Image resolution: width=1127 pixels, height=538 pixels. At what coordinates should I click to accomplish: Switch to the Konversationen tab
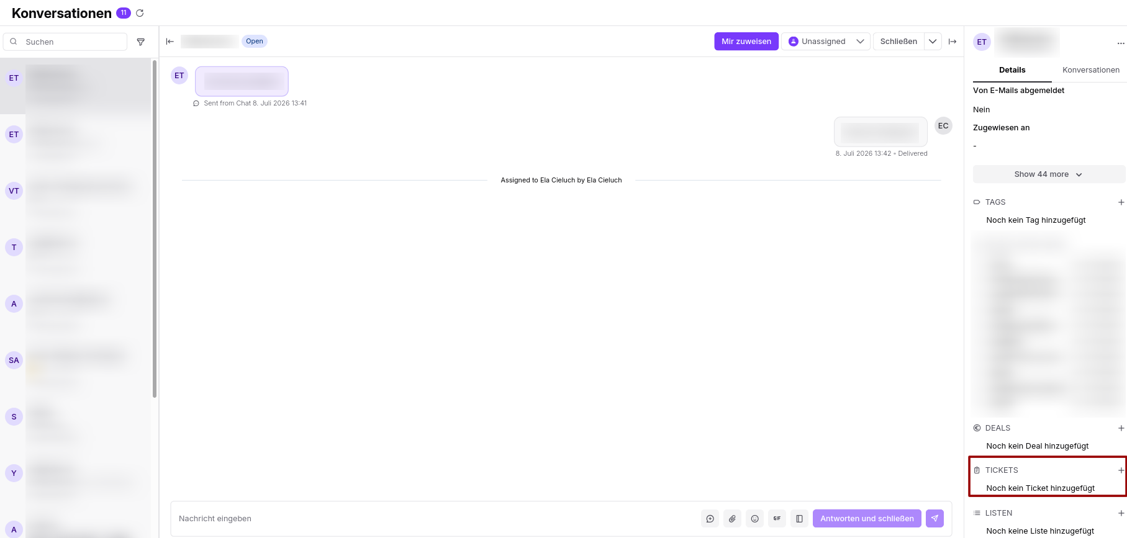tap(1090, 70)
